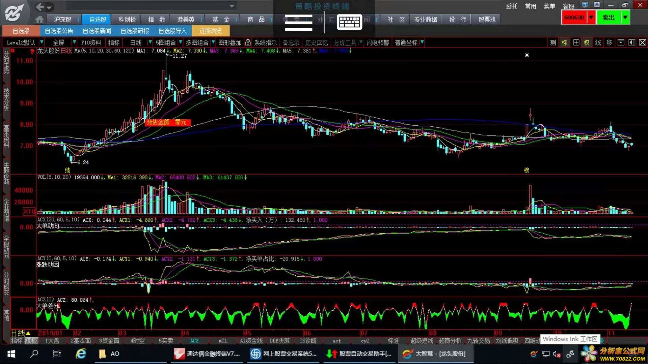The width and height of the screenshot is (648, 364).
Task: Click the 绩 marker on the price chart
Action: click(67, 170)
